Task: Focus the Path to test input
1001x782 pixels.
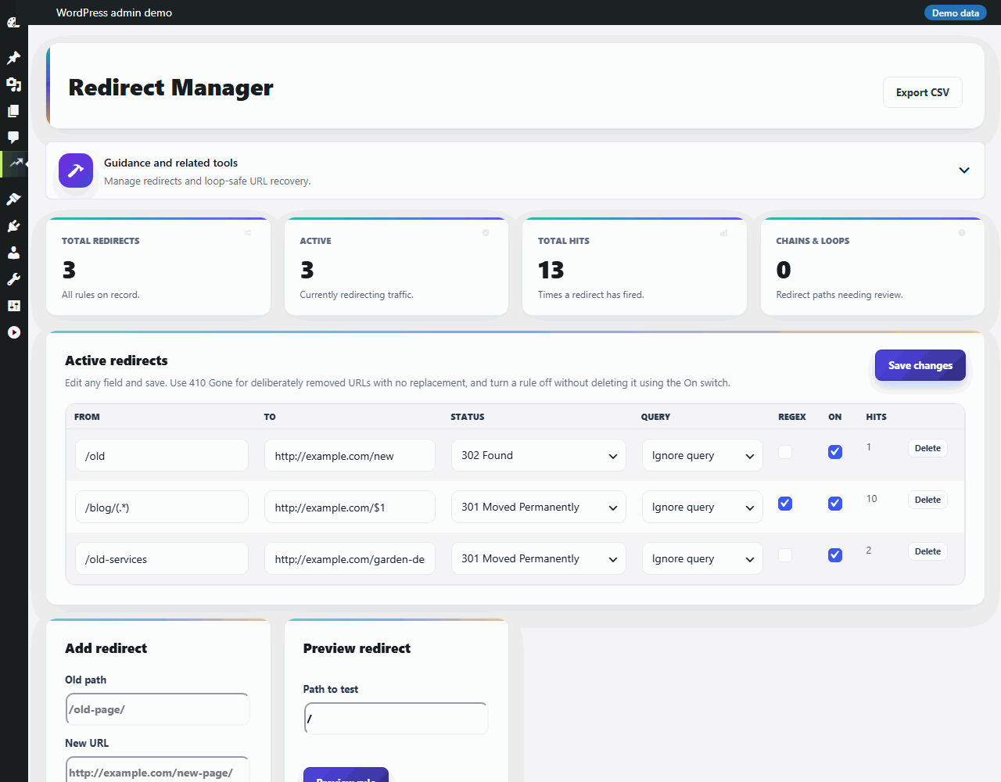Action: coord(396,719)
